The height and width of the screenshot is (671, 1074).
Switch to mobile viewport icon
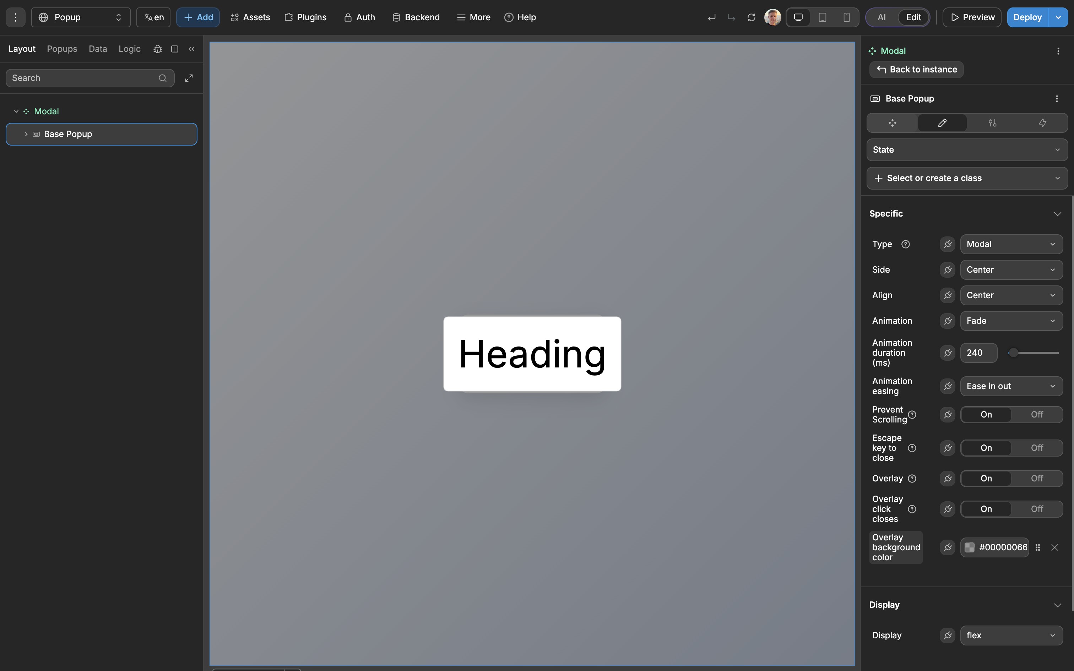pos(846,17)
